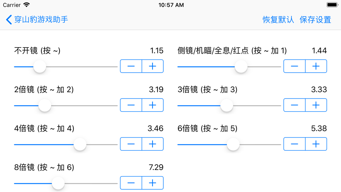Image resolution: width=341 pixels, height=192 pixels.
Task: Decrease 不开镜 sensitivity with minus button
Action: pos(131,66)
